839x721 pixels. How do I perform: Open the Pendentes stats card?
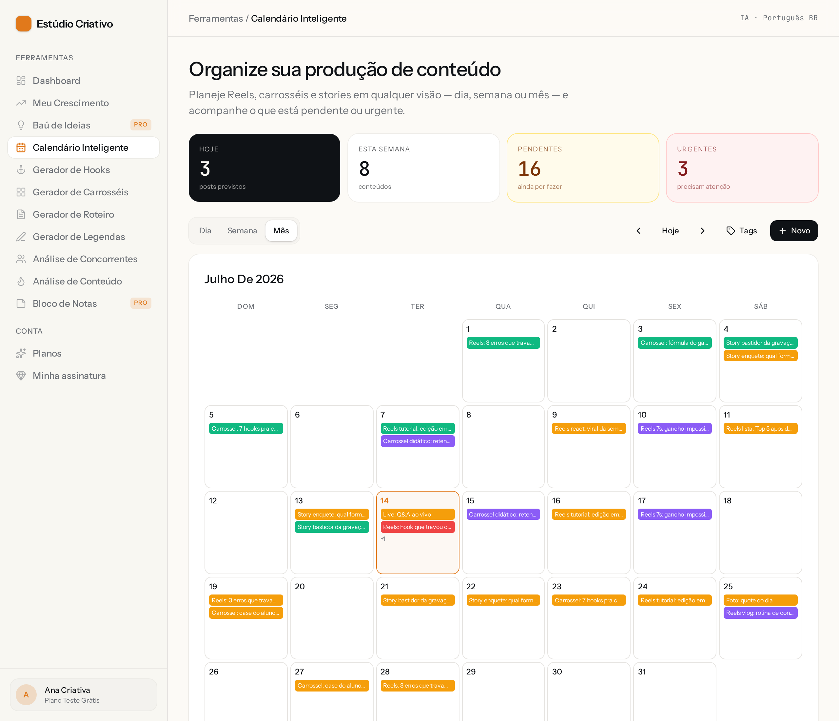(x=583, y=167)
